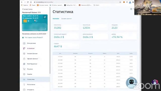Reload the page with the browser refresh icon
This screenshot has height=91, width=161.
tap(28, 2)
